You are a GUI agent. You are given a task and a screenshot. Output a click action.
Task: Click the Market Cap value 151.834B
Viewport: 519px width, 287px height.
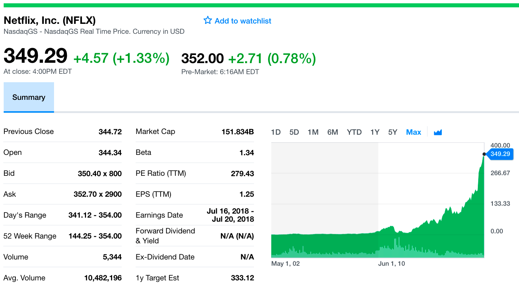pyautogui.click(x=237, y=132)
